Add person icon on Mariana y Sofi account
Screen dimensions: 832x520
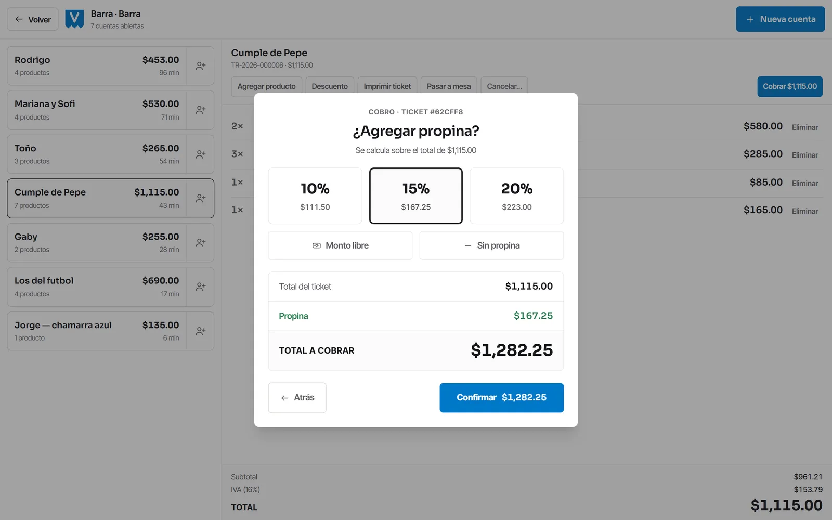(200, 110)
